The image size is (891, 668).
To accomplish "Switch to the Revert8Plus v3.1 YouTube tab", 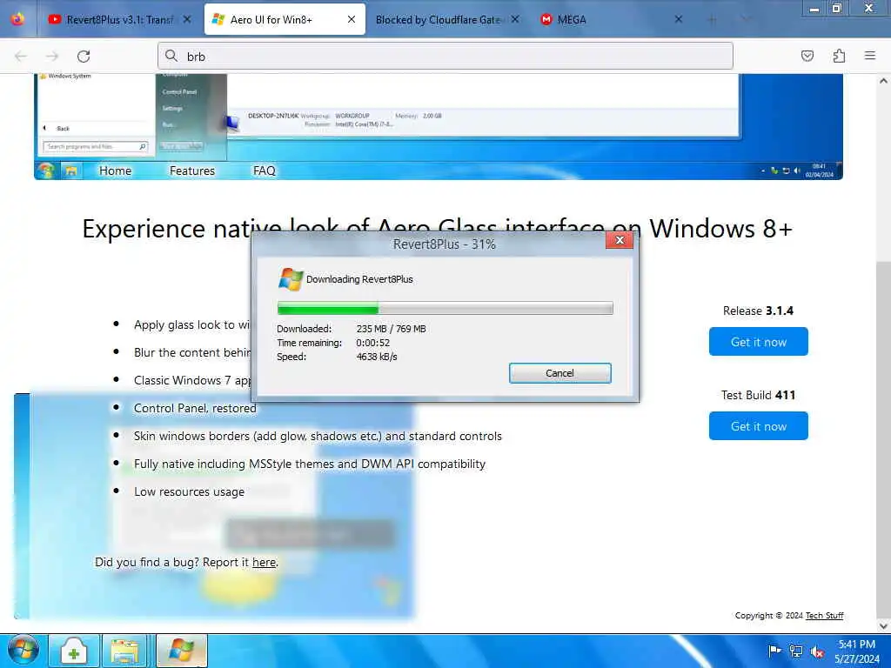I will [x=119, y=19].
